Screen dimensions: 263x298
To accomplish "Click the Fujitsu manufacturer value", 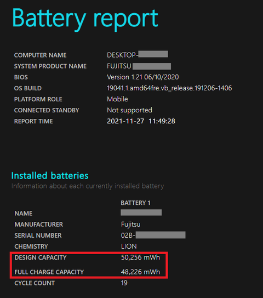I will point(131,224).
